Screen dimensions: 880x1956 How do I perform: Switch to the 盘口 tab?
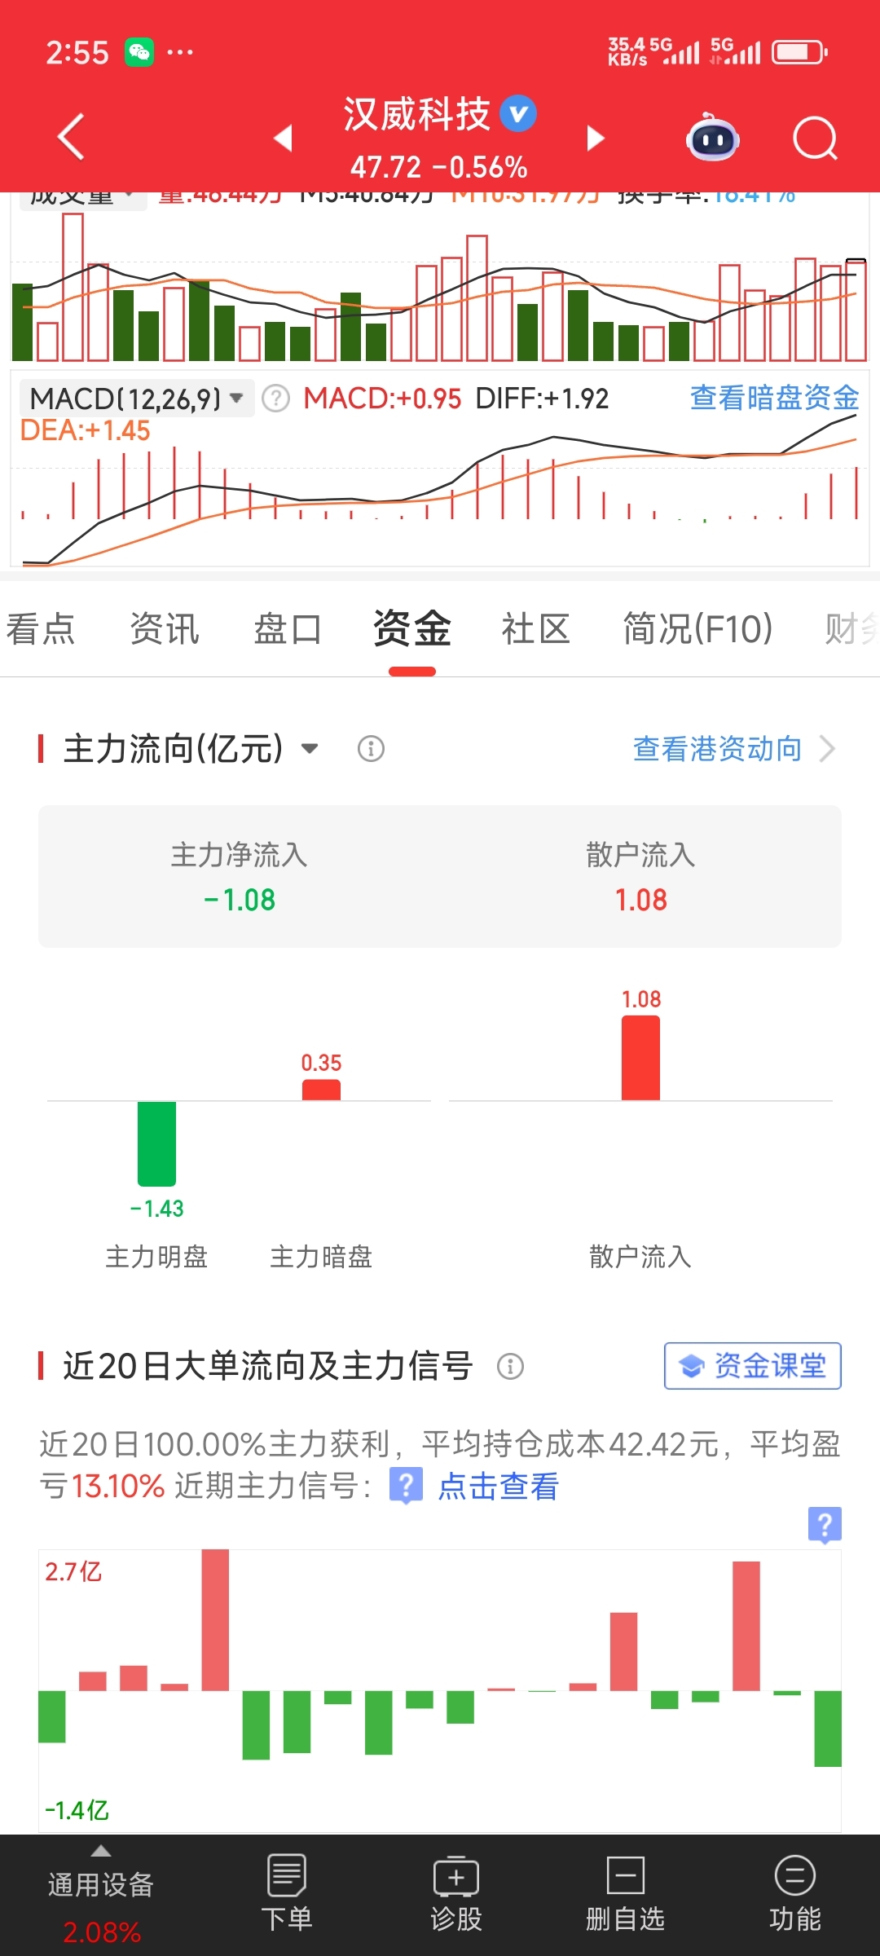pyautogui.click(x=288, y=629)
